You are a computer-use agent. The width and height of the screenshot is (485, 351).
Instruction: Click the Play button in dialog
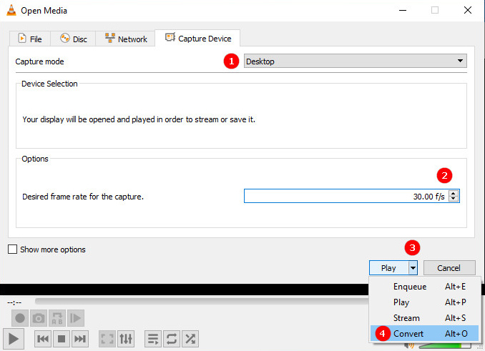(389, 268)
